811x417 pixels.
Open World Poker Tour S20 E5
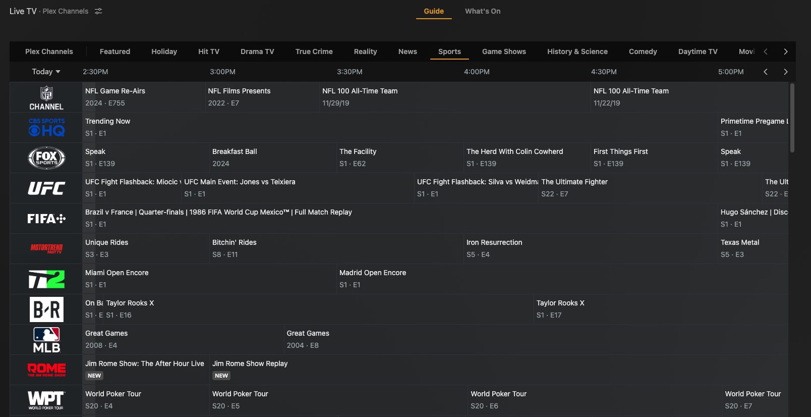pos(338,400)
